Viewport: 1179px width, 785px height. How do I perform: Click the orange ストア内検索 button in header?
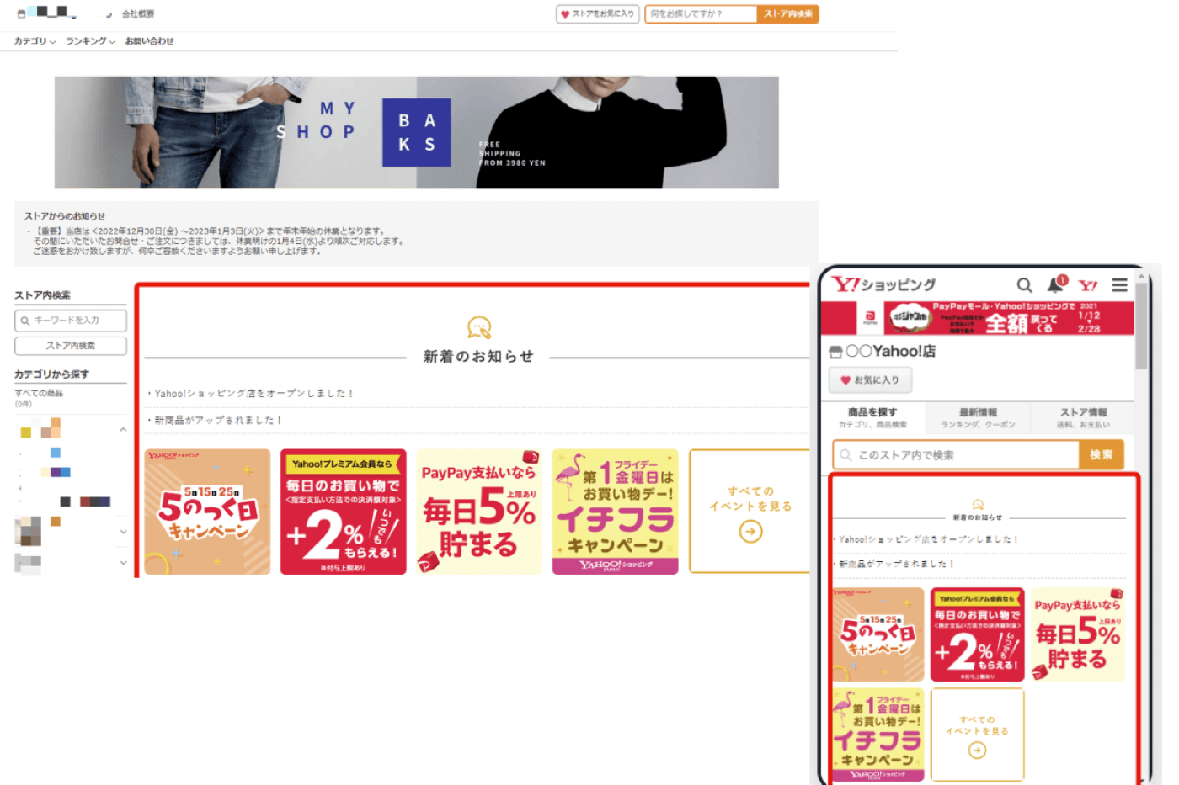click(787, 13)
